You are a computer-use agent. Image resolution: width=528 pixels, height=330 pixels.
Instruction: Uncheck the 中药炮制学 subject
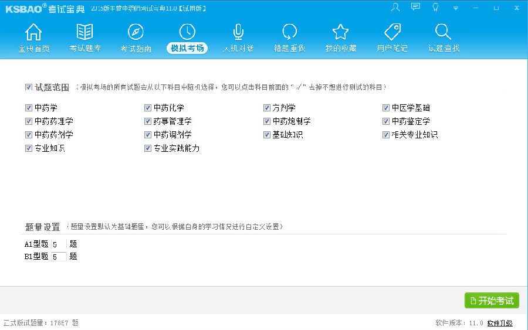(x=267, y=121)
